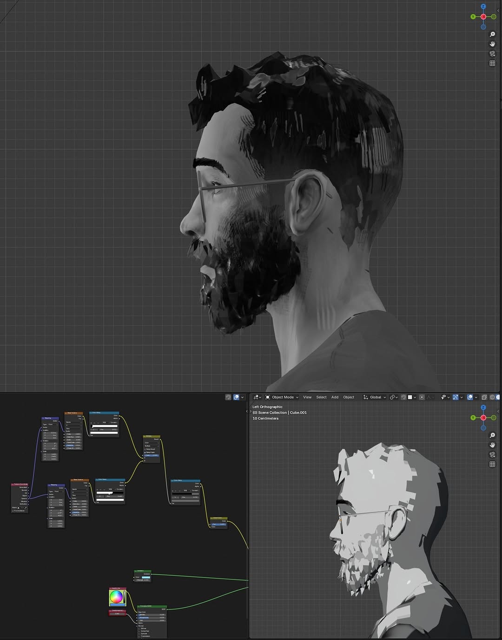The width and height of the screenshot is (502, 640).
Task: Toggle viewport gizmos button in bottom header
Action: click(x=456, y=397)
